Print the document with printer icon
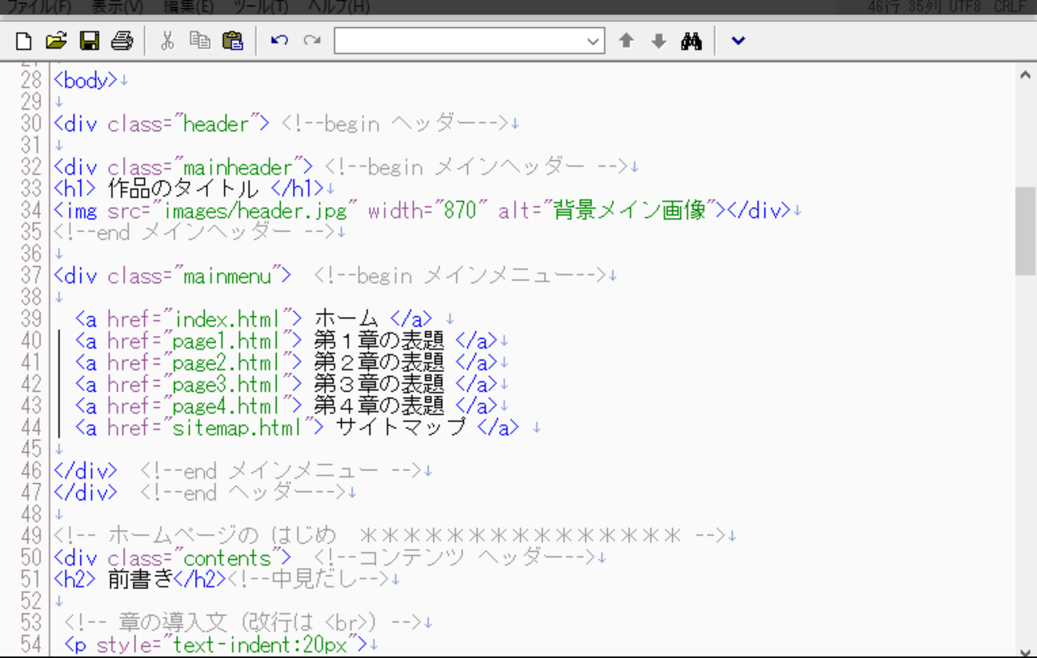Viewport: 1037px width, 658px height. (x=122, y=40)
